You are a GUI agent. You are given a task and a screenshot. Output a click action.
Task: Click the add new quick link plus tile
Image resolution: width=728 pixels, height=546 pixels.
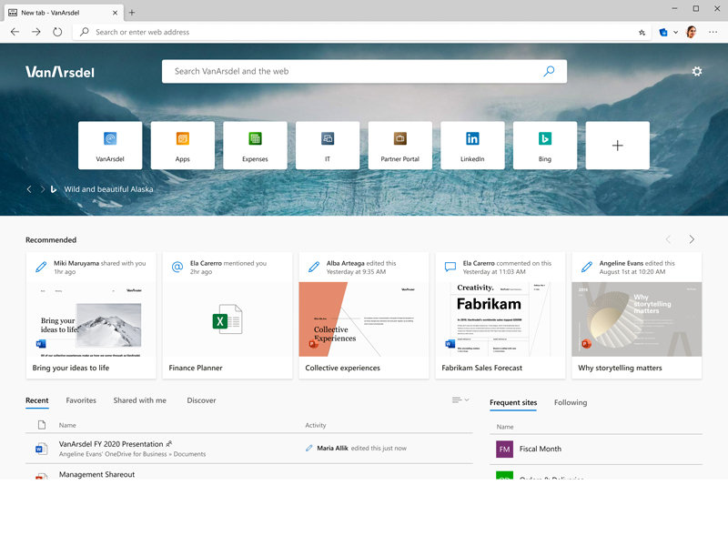617,146
